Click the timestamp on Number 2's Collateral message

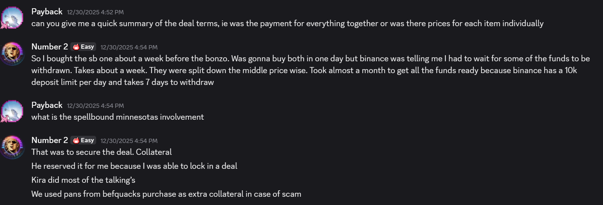(129, 141)
